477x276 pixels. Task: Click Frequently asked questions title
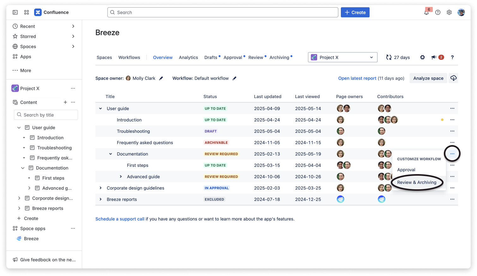[x=145, y=143]
